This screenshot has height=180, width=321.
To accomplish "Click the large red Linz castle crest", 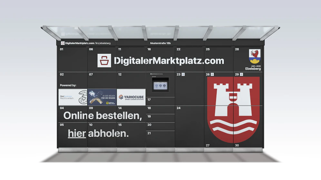I will (233, 110).
